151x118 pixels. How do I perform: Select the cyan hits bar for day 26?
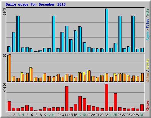[120, 34]
